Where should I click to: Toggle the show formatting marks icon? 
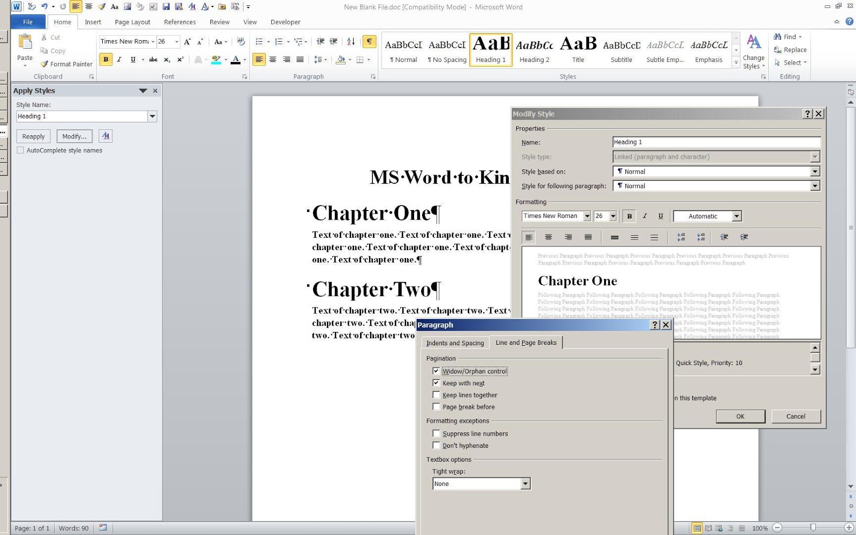point(369,42)
